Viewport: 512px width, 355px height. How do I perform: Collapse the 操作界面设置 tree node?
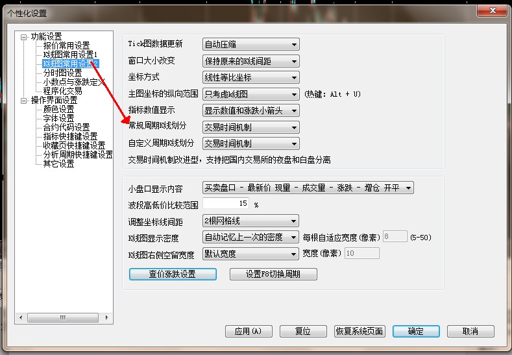[24, 101]
